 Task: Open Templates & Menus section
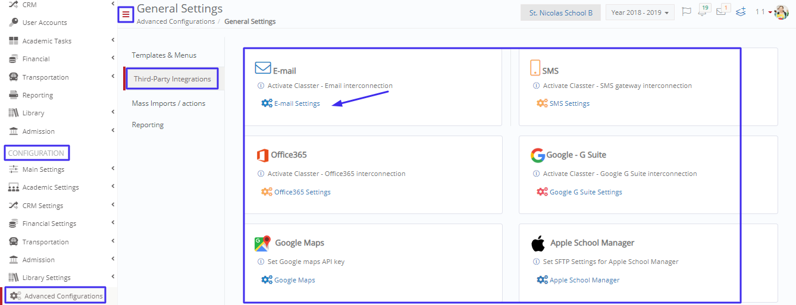164,55
